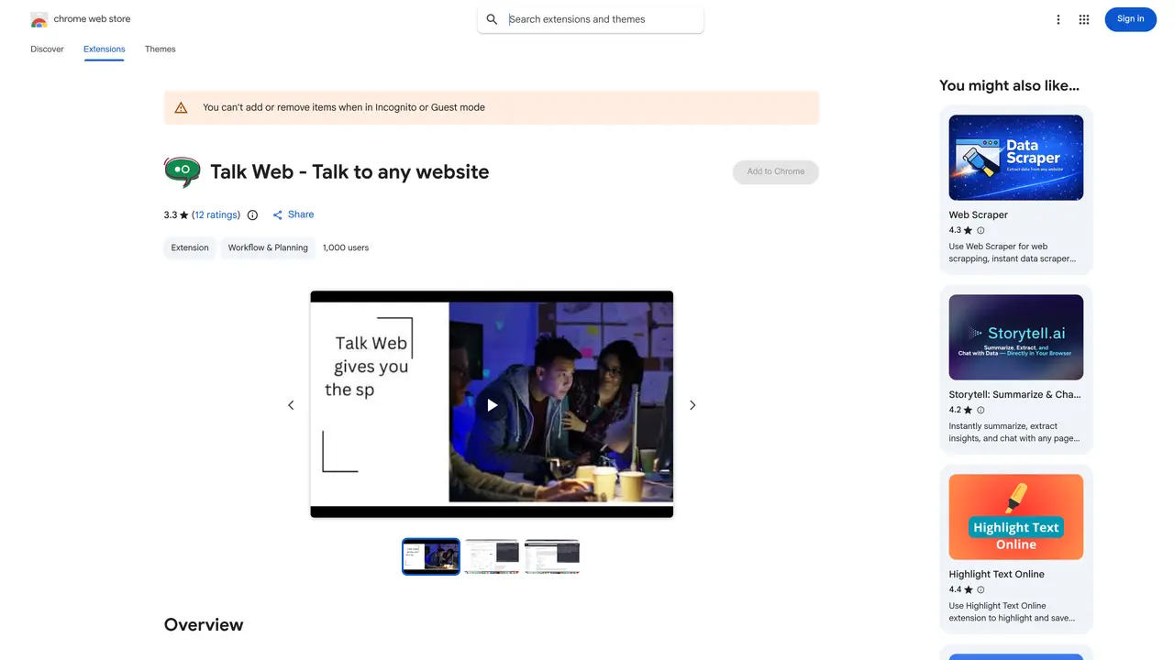Click the Workflow & Planning chip
Viewport: 1174px width, 660px height.
point(268,247)
